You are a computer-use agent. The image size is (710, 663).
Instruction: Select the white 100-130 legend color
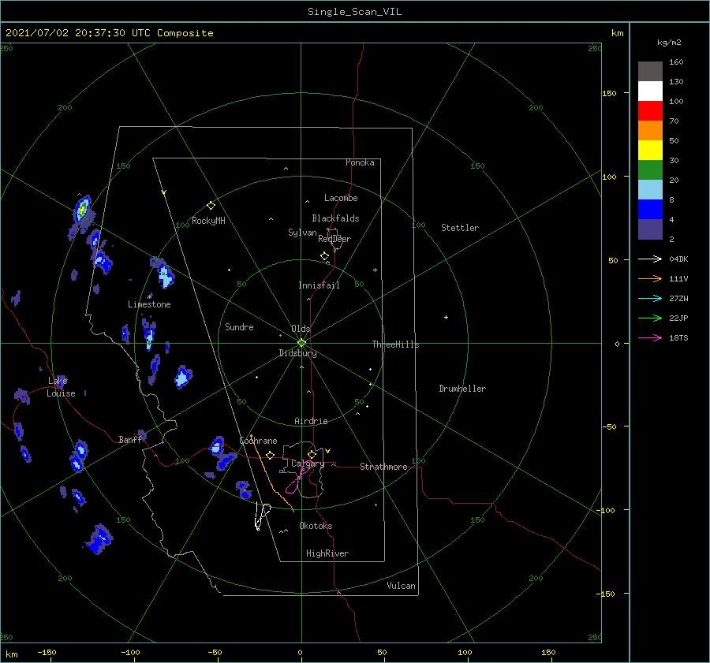click(x=650, y=91)
